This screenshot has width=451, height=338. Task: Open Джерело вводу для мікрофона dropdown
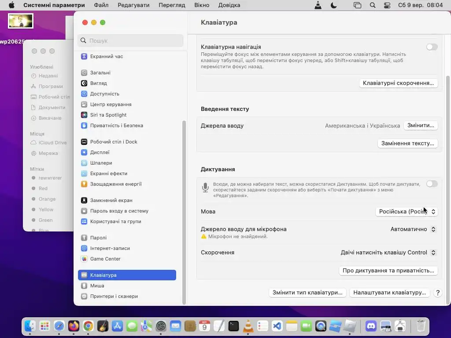413,229
